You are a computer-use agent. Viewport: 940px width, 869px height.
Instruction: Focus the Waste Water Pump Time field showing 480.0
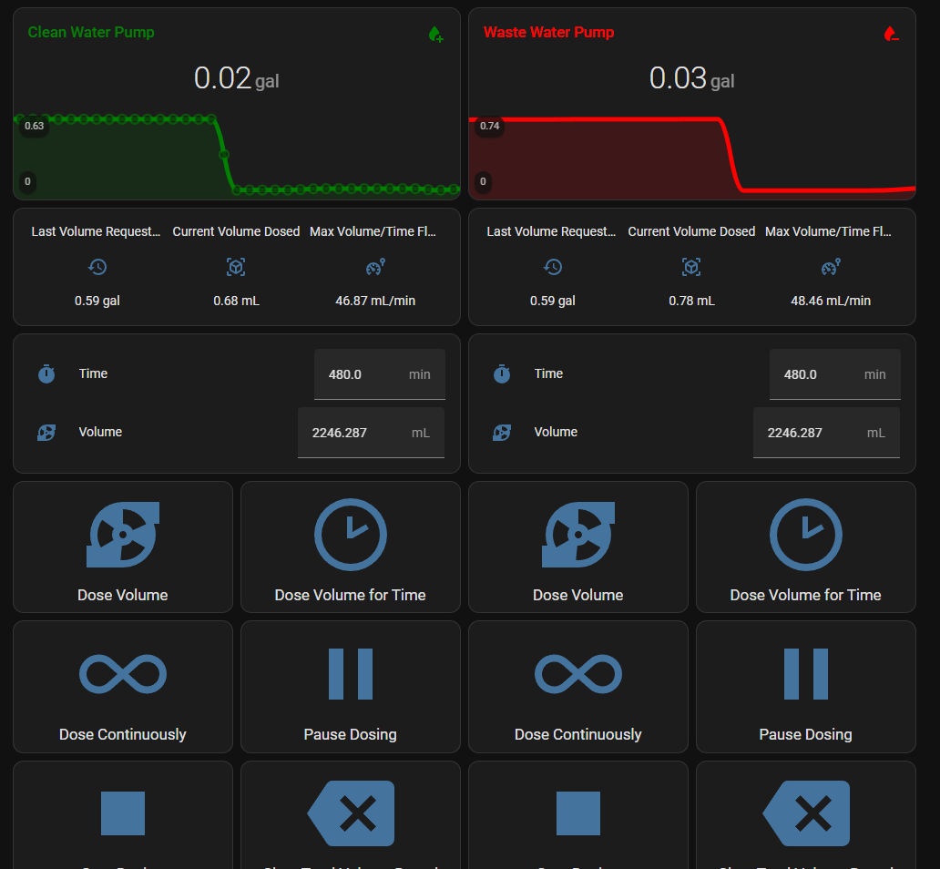click(x=835, y=374)
